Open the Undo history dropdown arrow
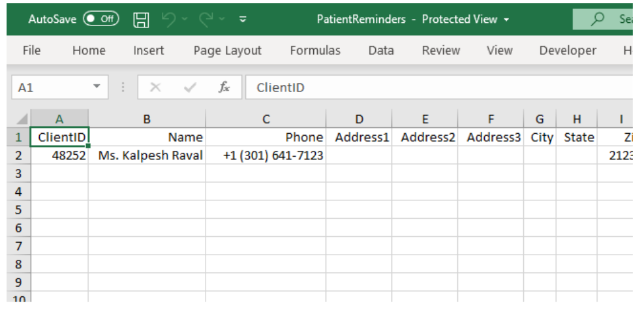 185,20
